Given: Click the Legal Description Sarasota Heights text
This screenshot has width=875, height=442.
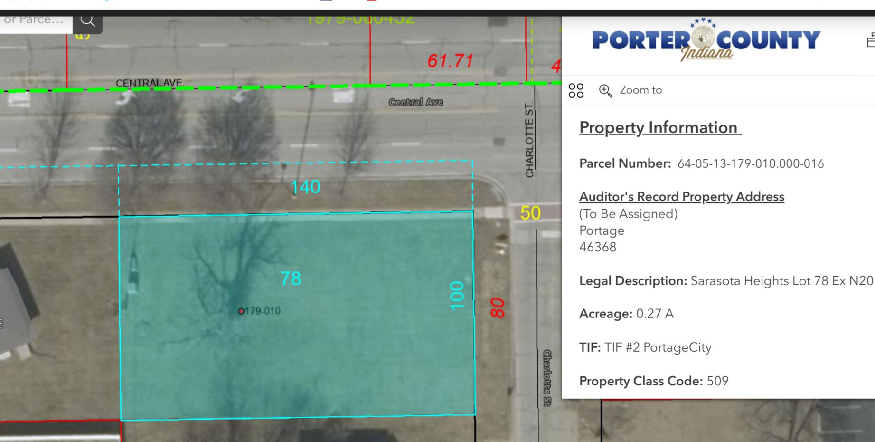Looking at the screenshot, I should tap(781, 281).
